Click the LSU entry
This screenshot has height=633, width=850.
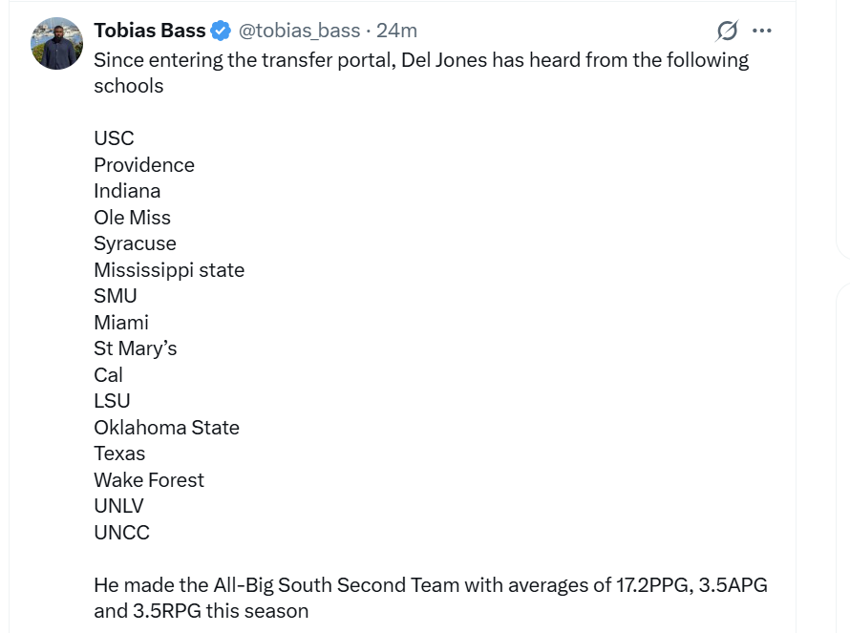(112, 401)
